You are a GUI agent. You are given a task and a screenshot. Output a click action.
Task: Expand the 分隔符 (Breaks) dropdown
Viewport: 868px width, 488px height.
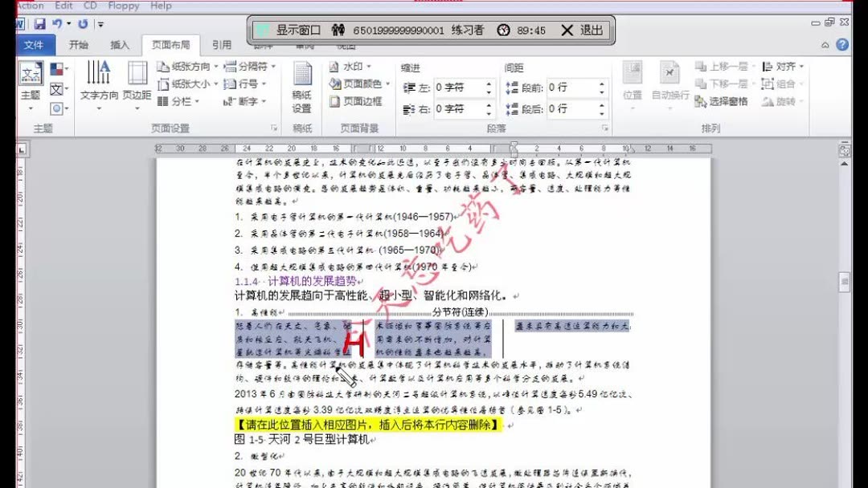point(250,67)
